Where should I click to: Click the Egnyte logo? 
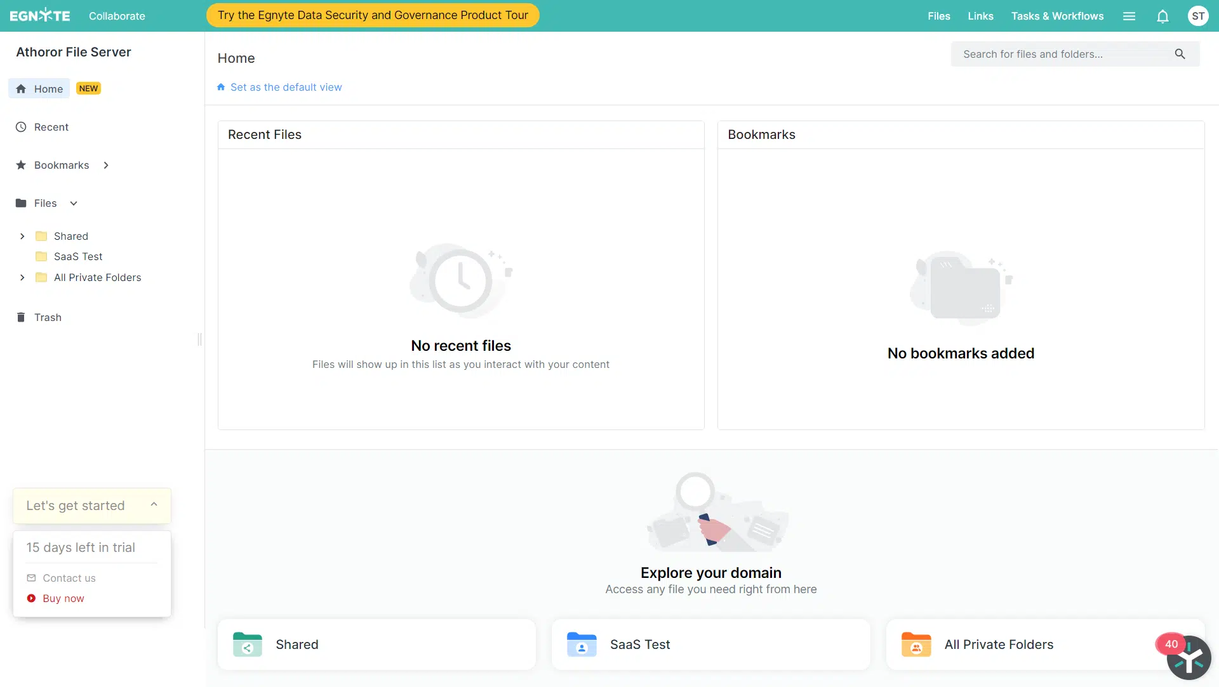(x=39, y=15)
